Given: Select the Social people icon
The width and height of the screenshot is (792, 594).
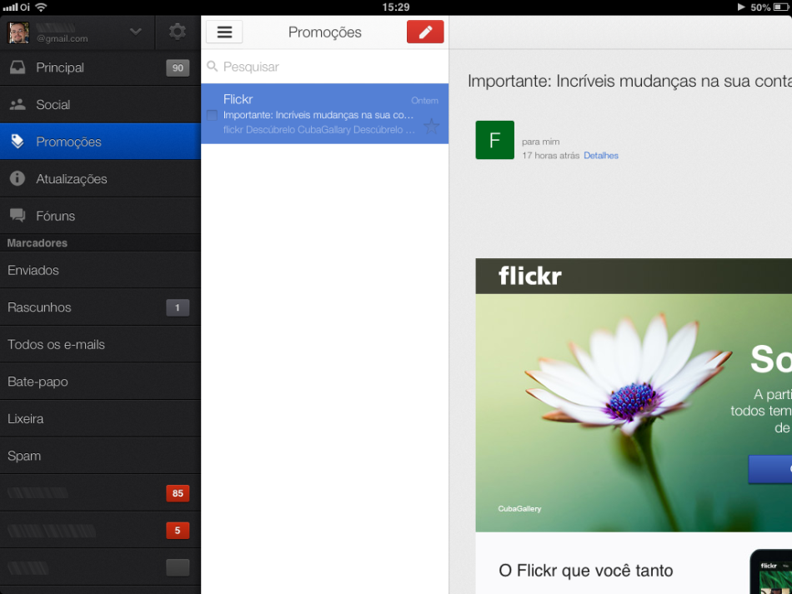Looking at the screenshot, I should click(x=18, y=105).
